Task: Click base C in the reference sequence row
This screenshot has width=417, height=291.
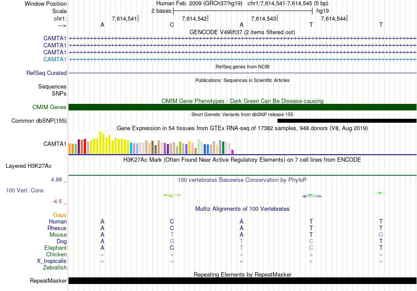Action: pyautogui.click(x=172, y=25)
